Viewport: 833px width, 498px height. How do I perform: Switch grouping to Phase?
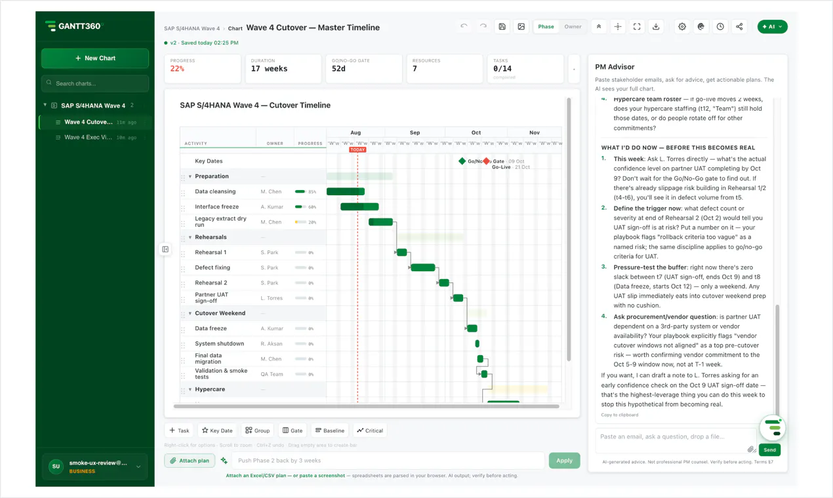coord(546,27)
